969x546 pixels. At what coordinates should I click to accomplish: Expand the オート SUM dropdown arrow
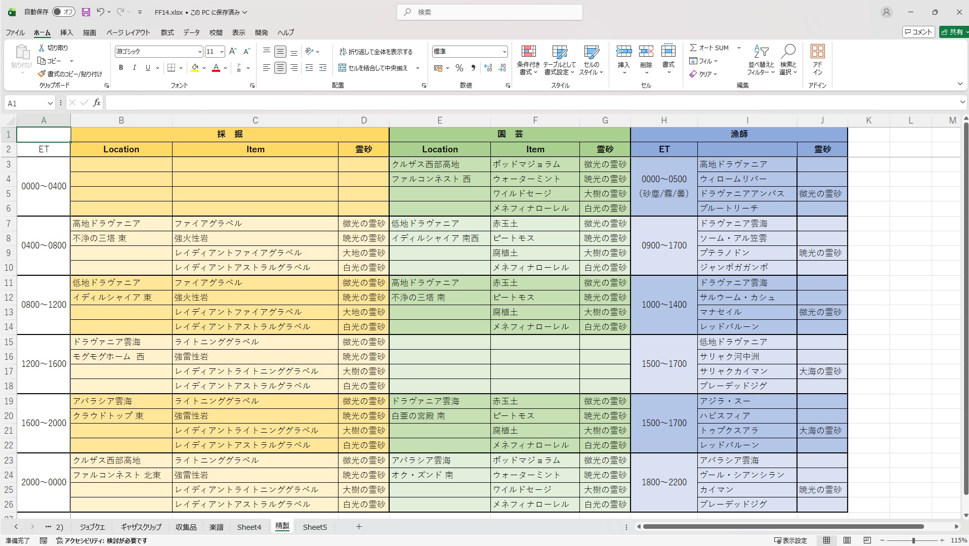[739, 48]
